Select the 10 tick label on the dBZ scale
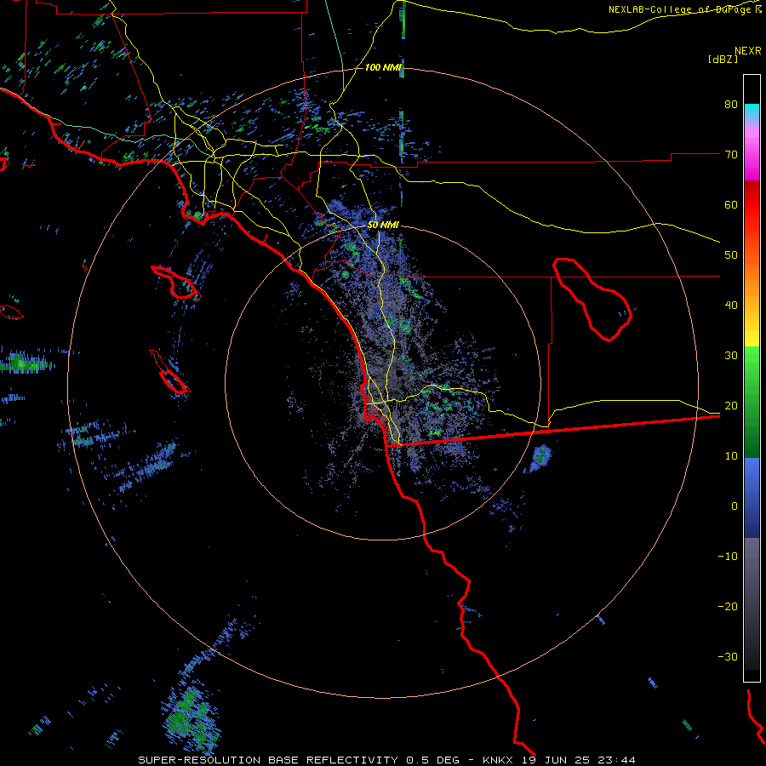This screenshot has height=766, width=766. (731, 456)
